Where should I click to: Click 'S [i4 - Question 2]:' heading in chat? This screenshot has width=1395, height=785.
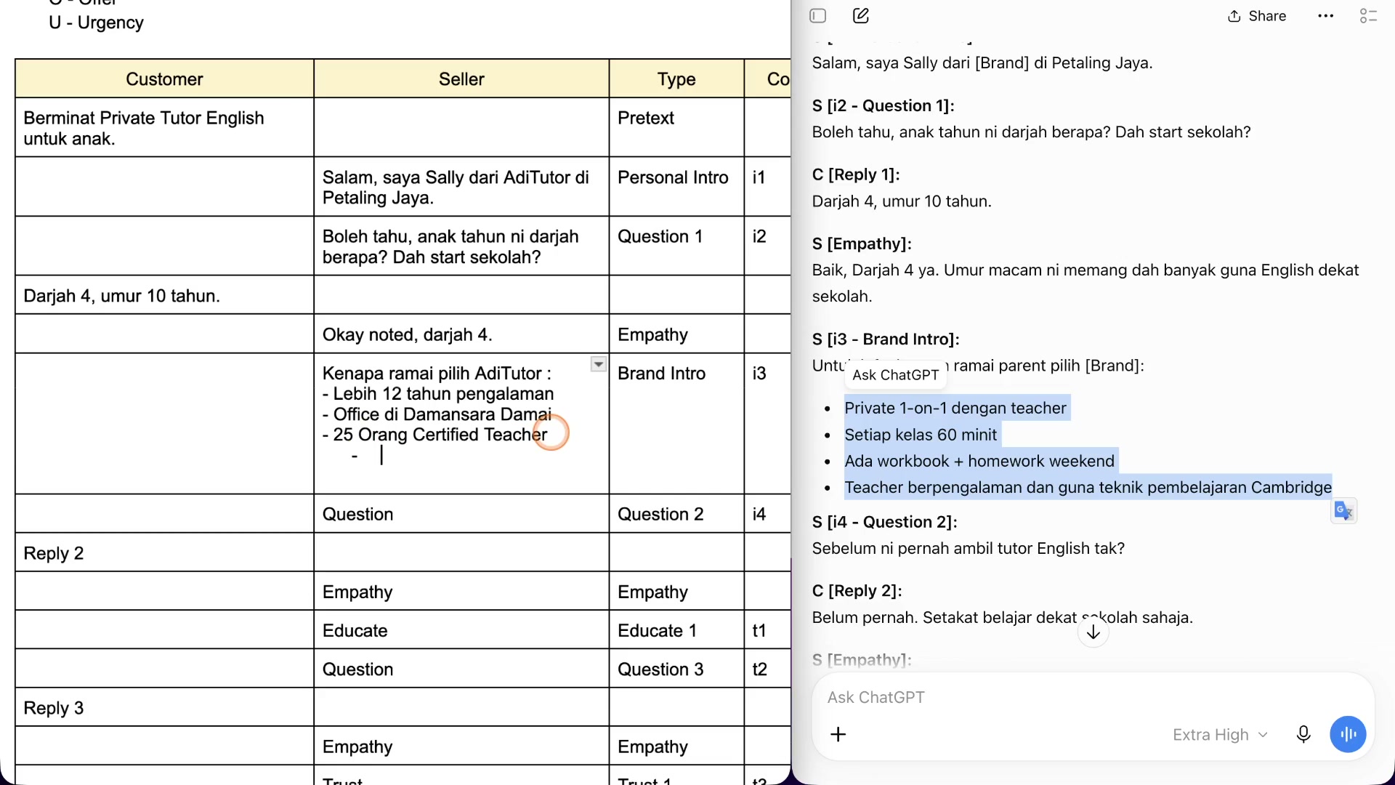[x=884, y=522]
